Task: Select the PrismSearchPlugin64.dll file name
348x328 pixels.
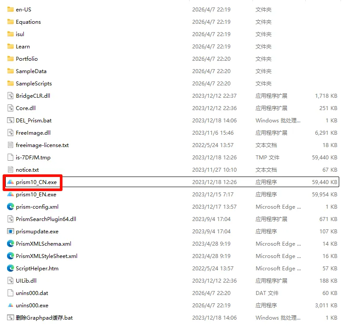Action: coord(46,219)
